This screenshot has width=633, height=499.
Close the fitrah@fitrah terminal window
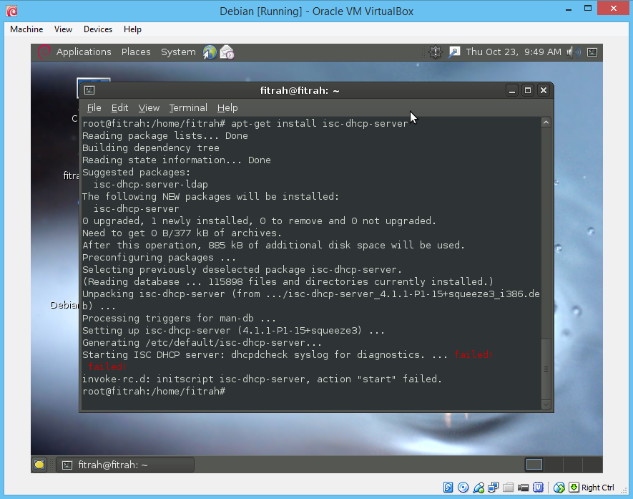pyautogui.click(x=544, y=90)
